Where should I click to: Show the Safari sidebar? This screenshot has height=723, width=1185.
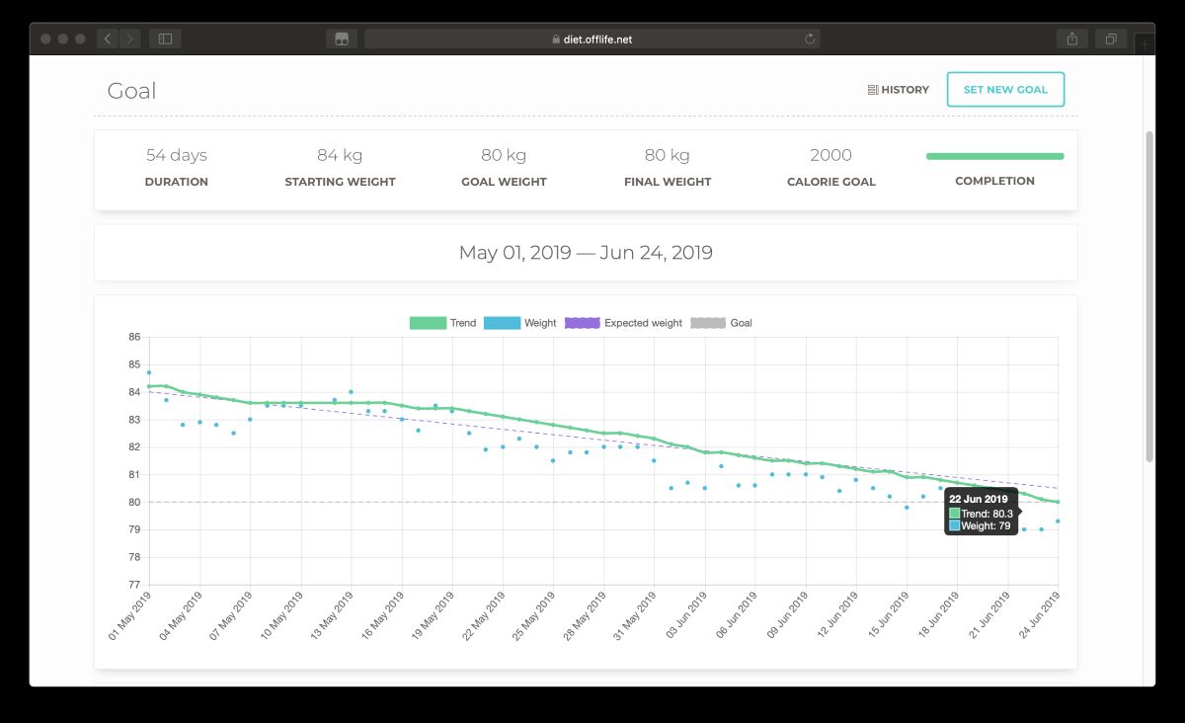coord(165,39)
